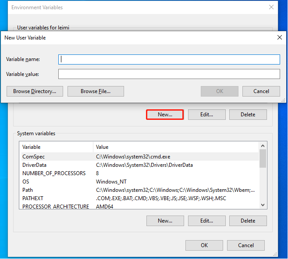Confirm Environment Variables with the bottom OK button

point(204,245)
